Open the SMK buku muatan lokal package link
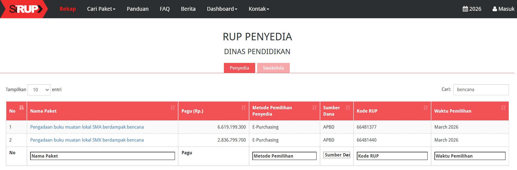The image size is (517, 170). pyautogui.click(x=87, y=140)
